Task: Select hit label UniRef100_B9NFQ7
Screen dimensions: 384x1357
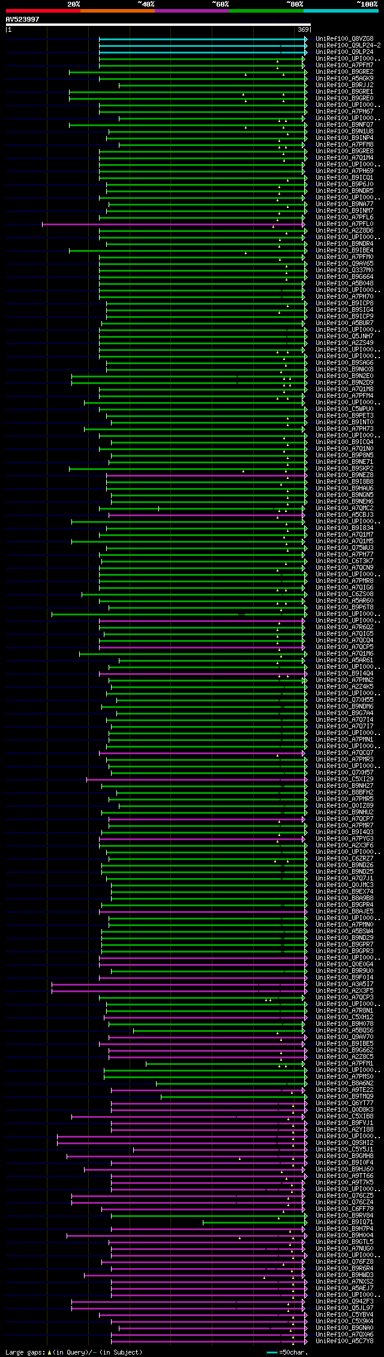Action: point(344,125)
